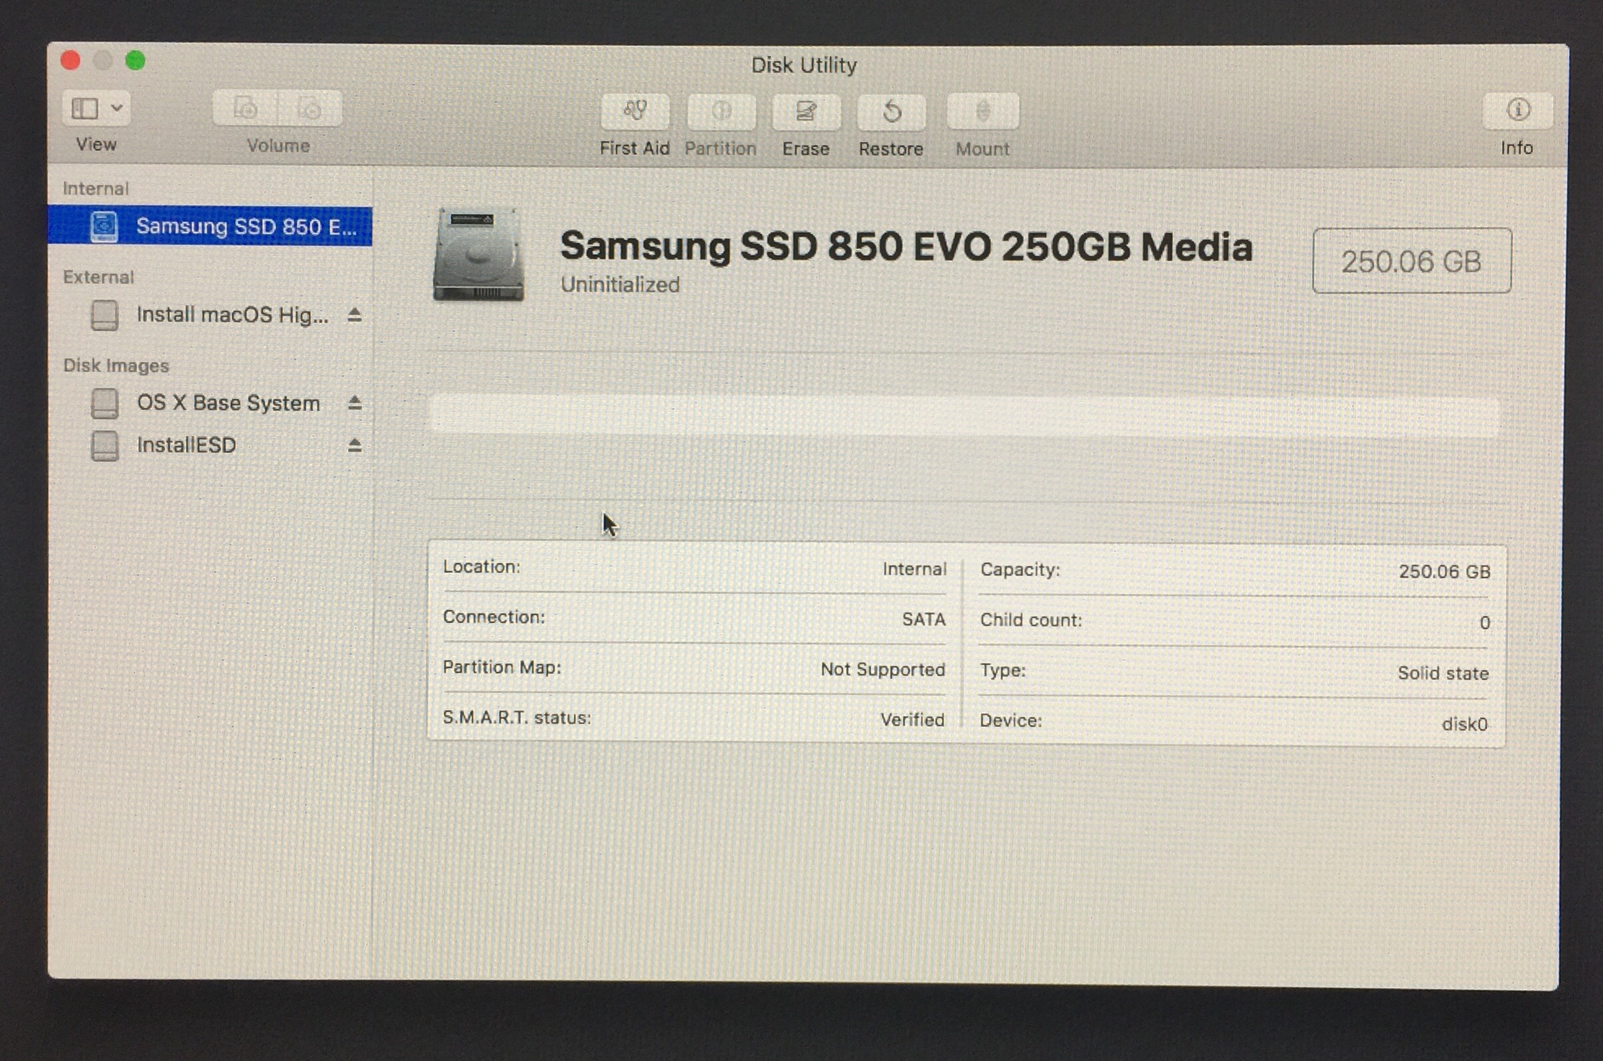Viewport: 1603px width, 1061px height.
Task: Click the Partition toolbar icon
Action: point(721,111)
